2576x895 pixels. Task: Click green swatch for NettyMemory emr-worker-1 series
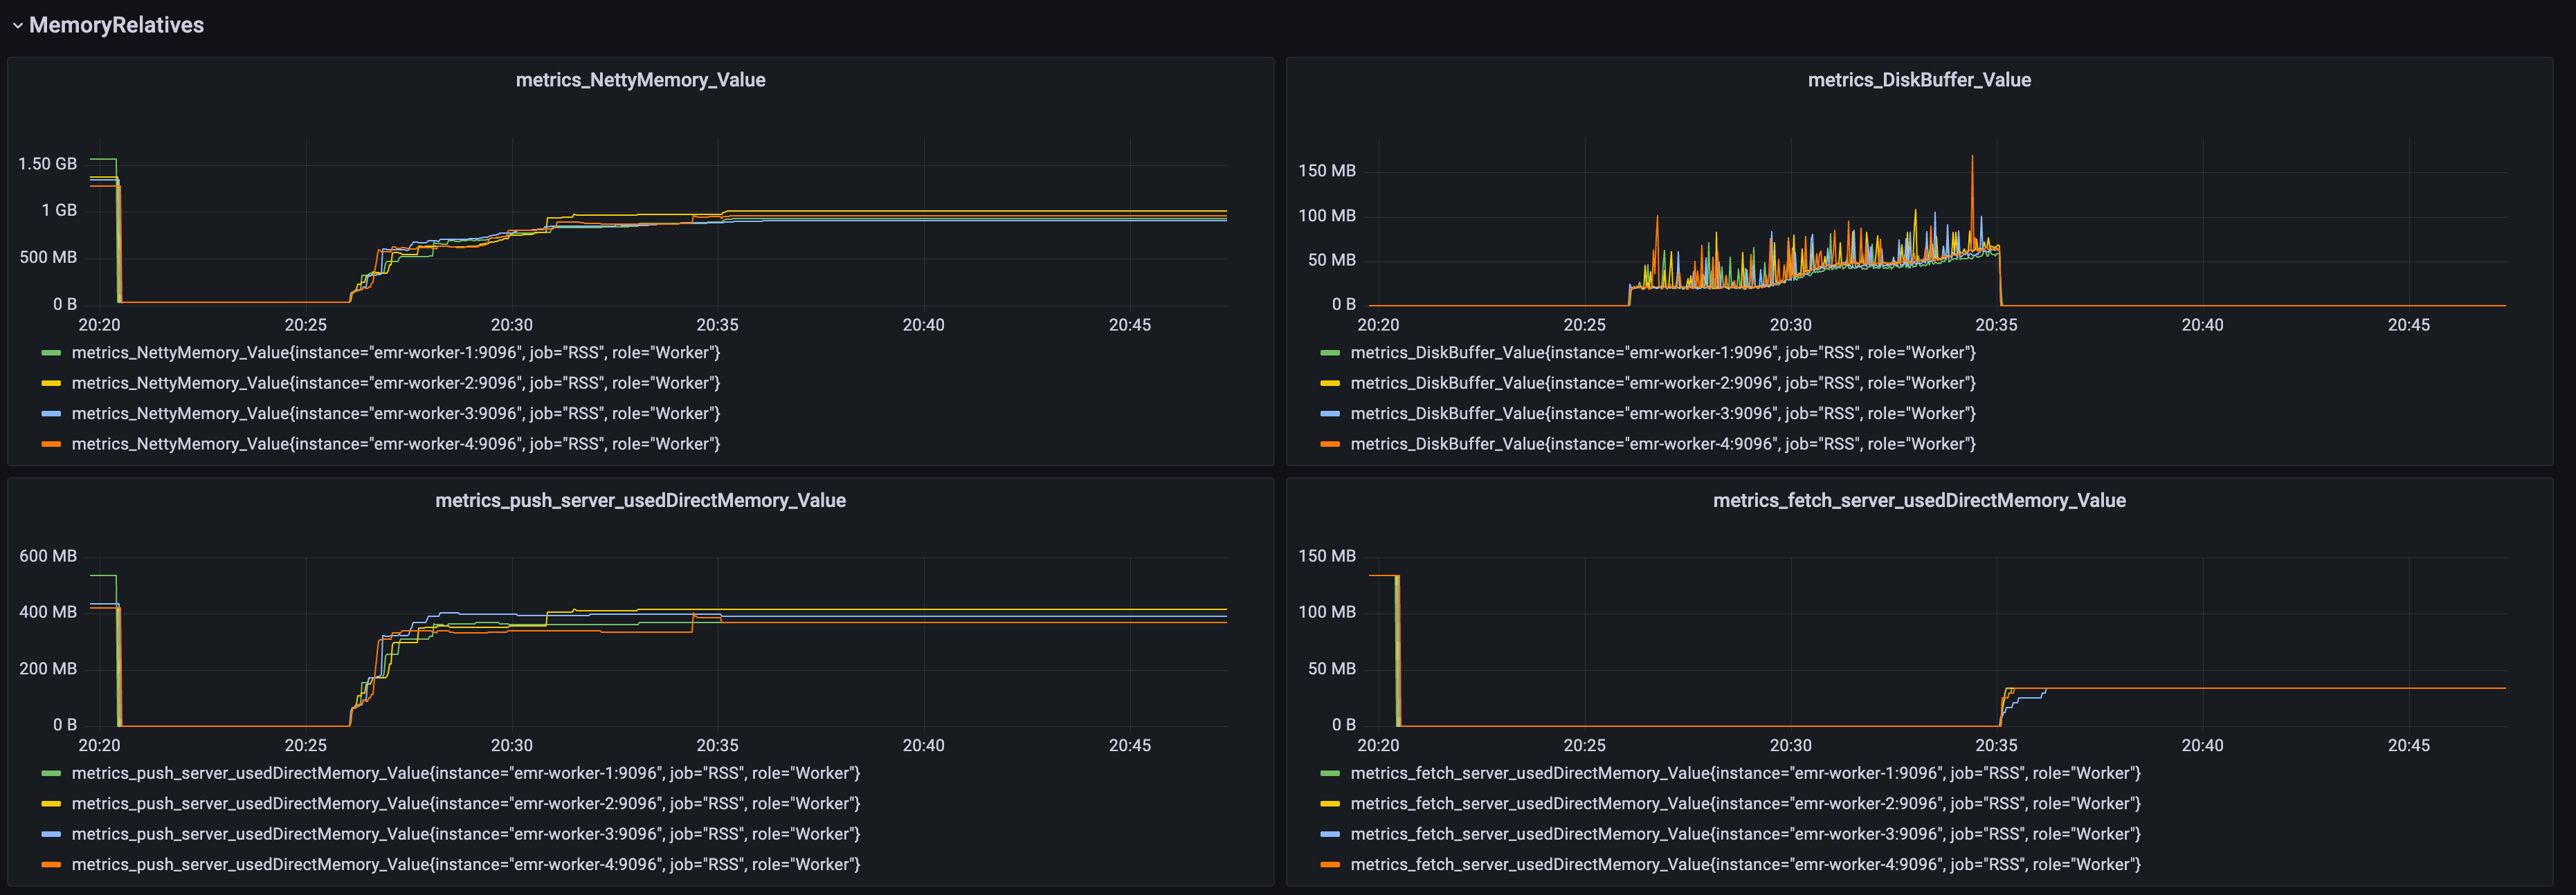51,353
